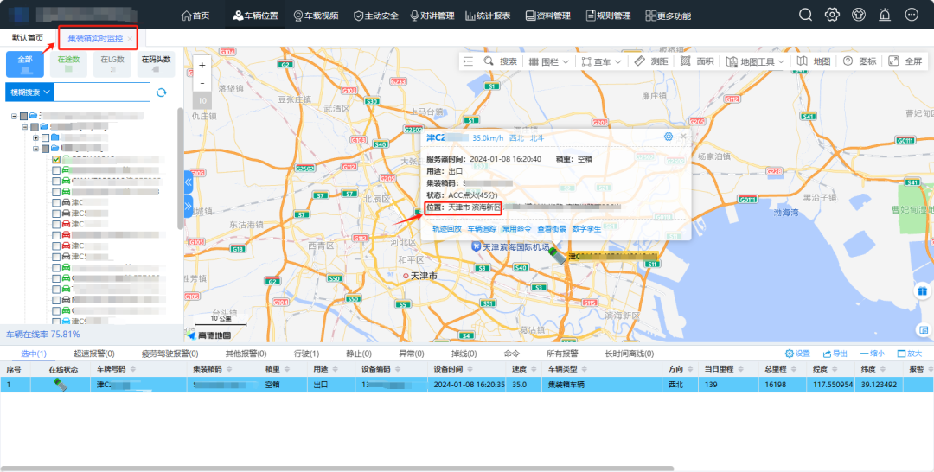This screenshot has height=472, width=934.
Task: Click 轨迹回放 link in popup
Action: coord(447,228)
